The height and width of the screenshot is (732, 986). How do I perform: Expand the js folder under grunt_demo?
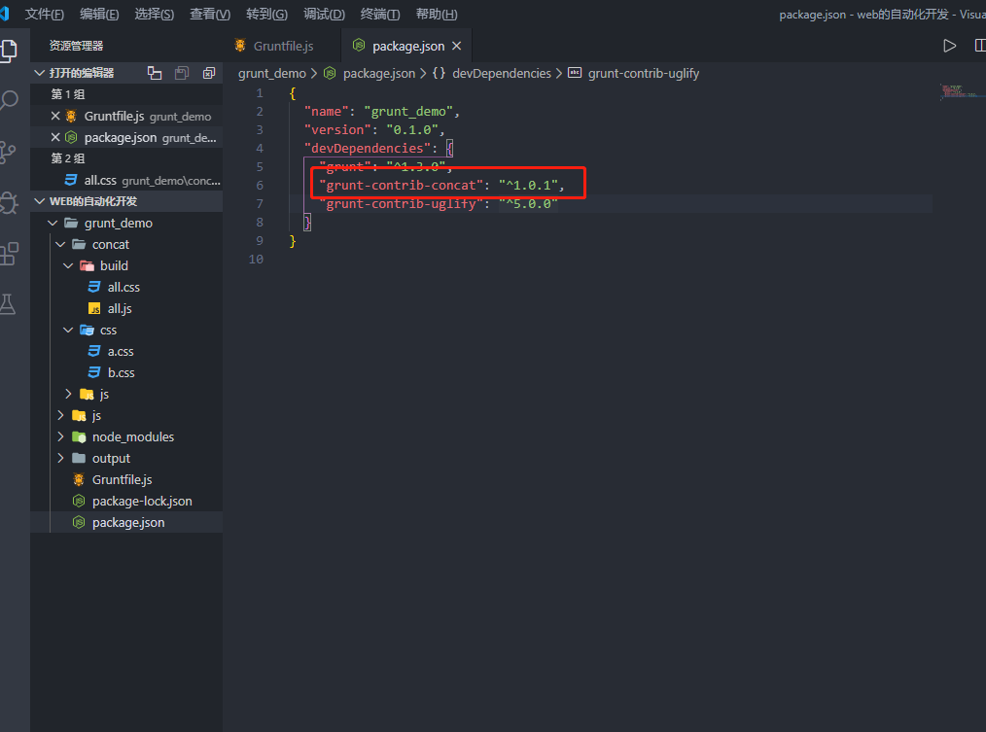click(x=60, y=415)
